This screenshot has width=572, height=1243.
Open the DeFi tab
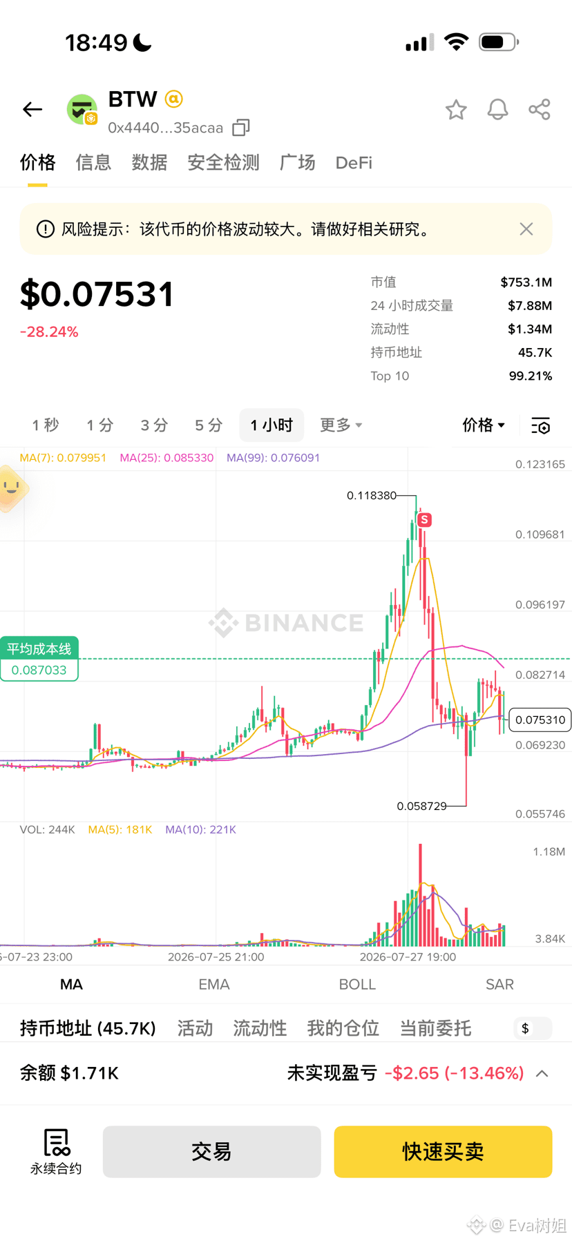tap(354, 163)
